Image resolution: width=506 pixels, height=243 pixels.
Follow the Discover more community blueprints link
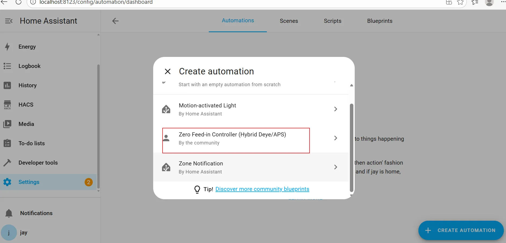[262, 189]
